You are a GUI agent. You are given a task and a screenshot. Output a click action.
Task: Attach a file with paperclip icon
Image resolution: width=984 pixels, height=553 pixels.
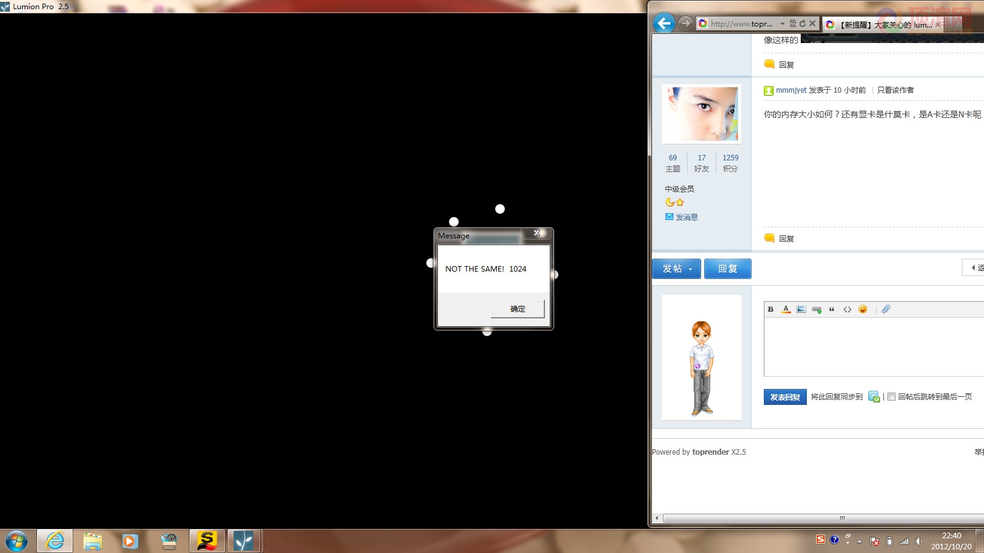point(886,309)
